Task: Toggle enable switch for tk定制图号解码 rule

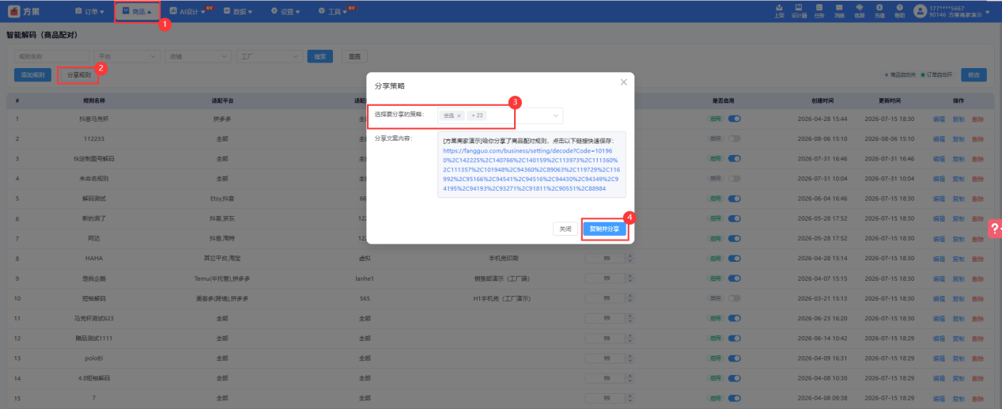Action: [734, 158]
